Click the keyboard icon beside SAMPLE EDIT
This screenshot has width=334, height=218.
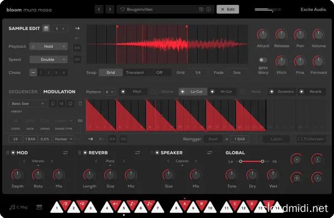click(46, 28)
